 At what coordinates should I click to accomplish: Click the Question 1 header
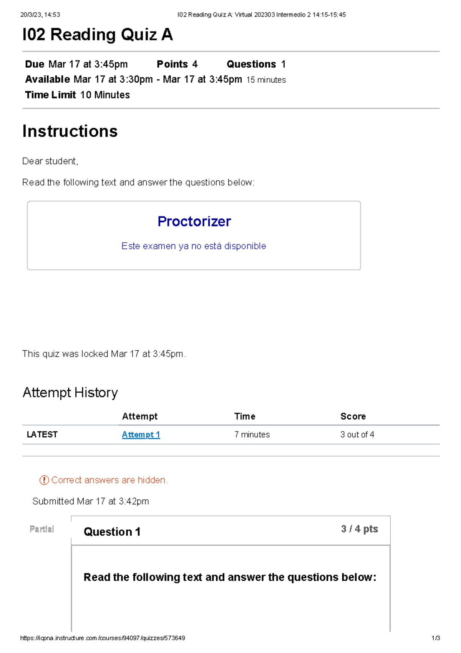[x=112, y=531]
